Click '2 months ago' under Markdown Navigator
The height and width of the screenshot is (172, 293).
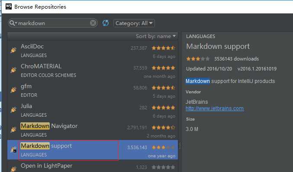(161, 136)
